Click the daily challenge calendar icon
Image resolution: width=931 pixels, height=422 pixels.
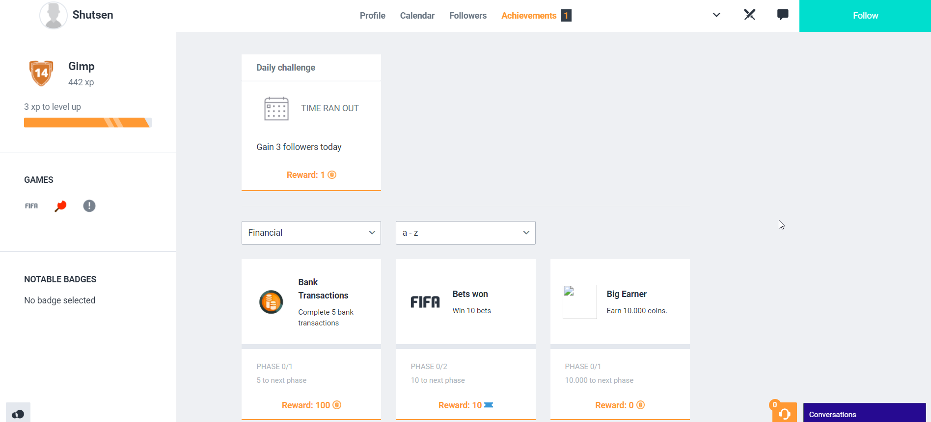point(276,108)
